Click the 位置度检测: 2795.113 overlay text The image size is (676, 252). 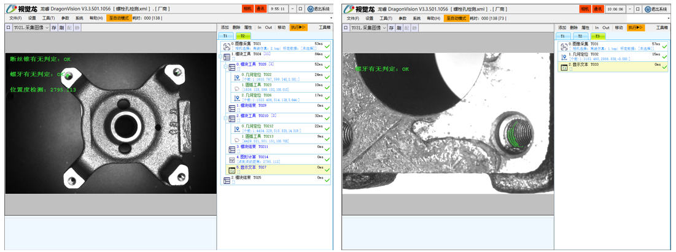pos(43,90)
